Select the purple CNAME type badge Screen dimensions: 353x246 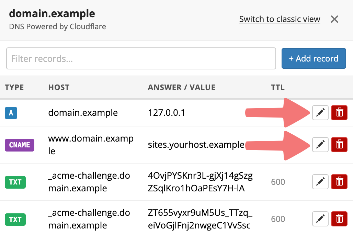[x=19, y=145]
